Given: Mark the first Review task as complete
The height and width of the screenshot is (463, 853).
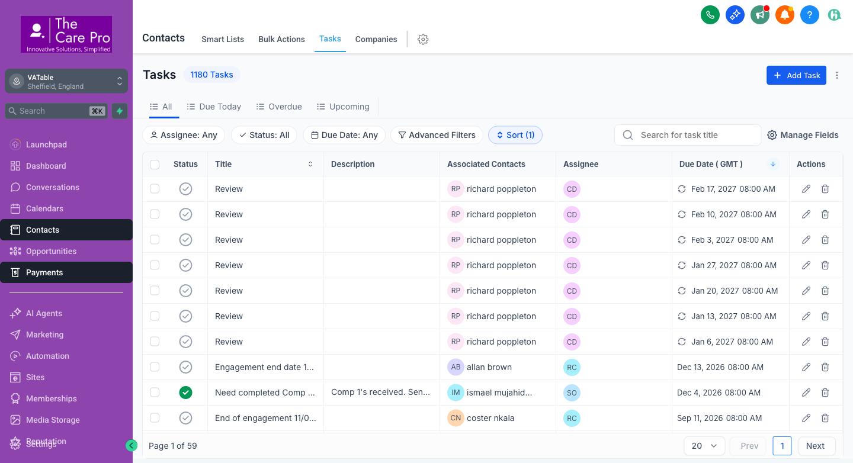Looking at the screenshot, I should point(185,188).
